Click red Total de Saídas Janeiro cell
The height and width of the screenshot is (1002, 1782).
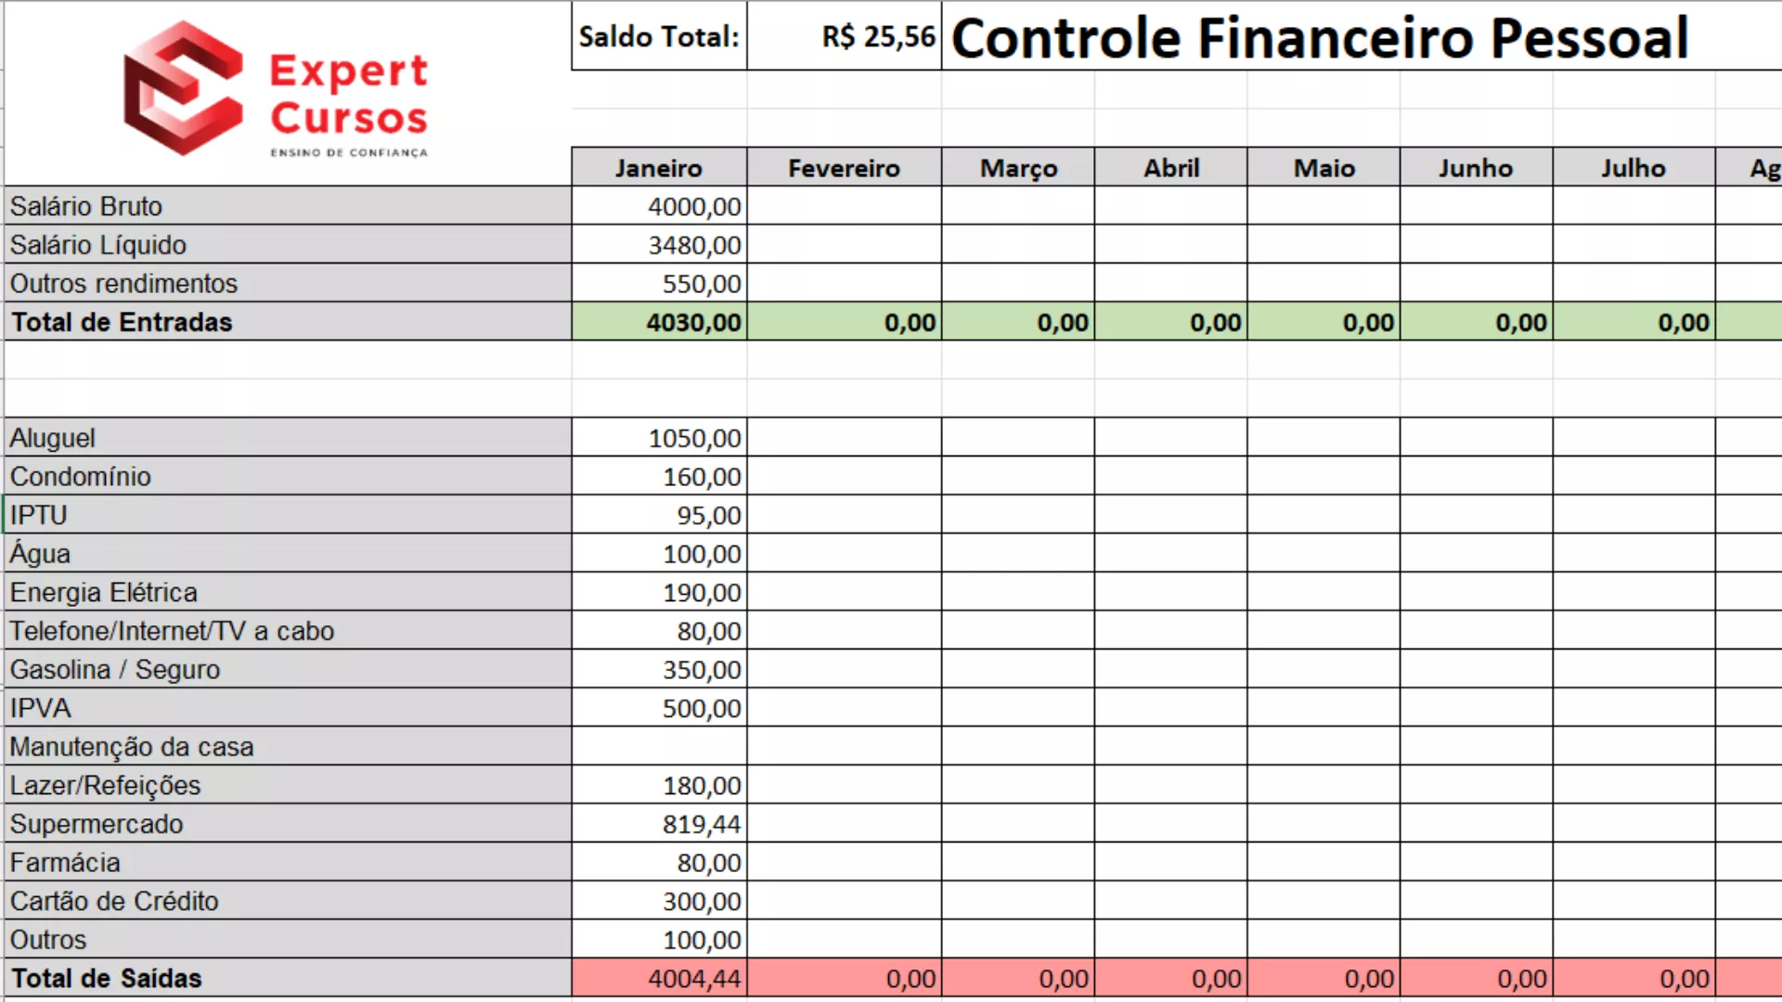[x=659, y=978]
